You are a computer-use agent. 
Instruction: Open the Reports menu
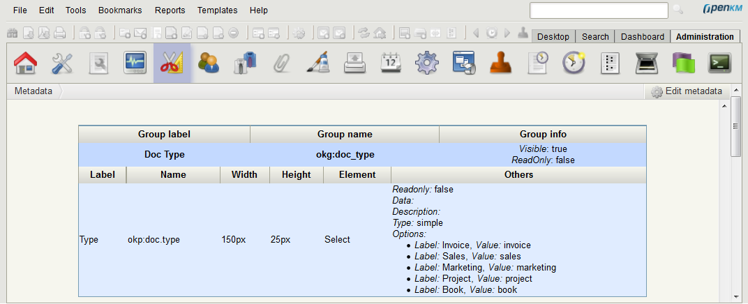point(170,10)
